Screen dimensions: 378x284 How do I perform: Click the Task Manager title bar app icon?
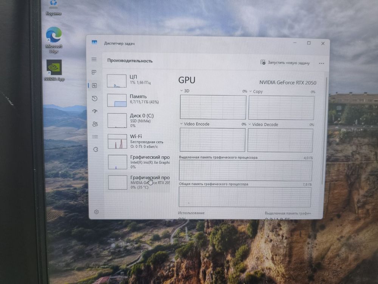coord(94,42)
